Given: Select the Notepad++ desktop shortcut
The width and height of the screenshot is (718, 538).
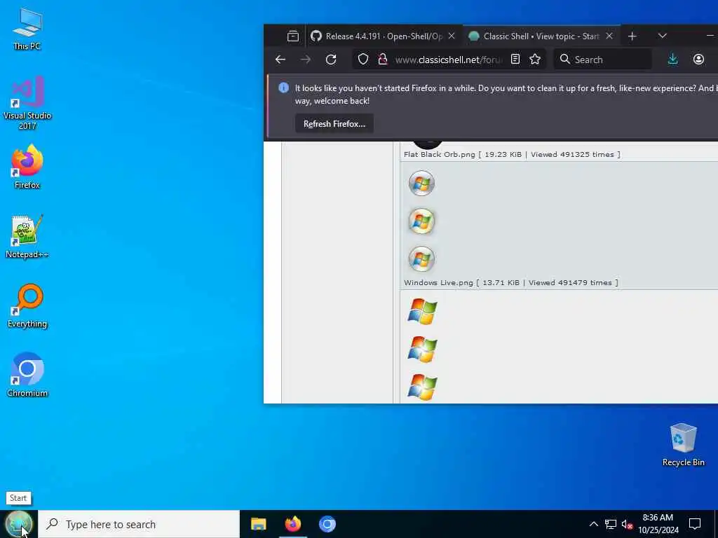Looking at the screenshot, I should click(27, 237).
